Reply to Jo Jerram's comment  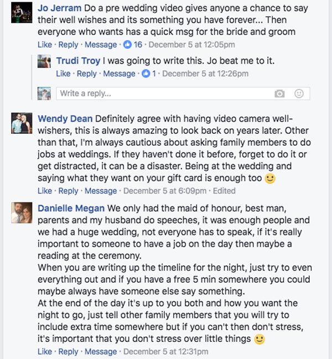[69, 45]
